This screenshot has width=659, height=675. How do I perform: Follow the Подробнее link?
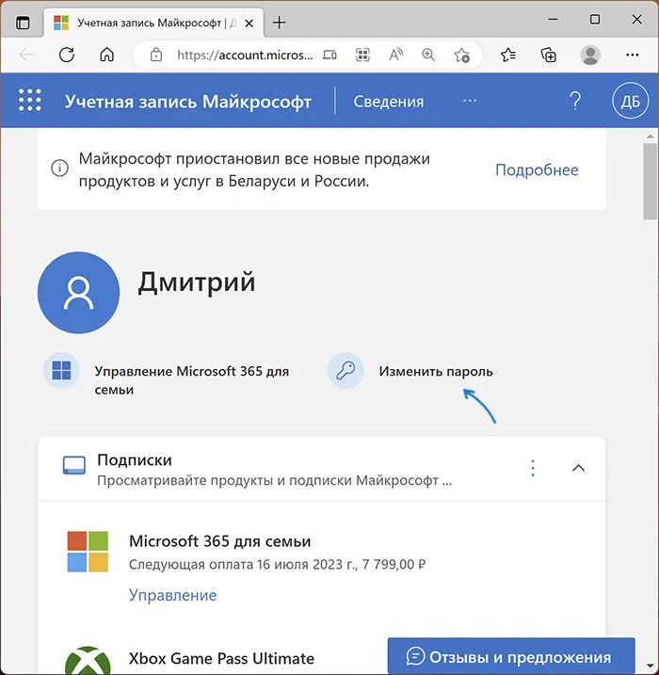pyautogui.click(x=537, y=169)
